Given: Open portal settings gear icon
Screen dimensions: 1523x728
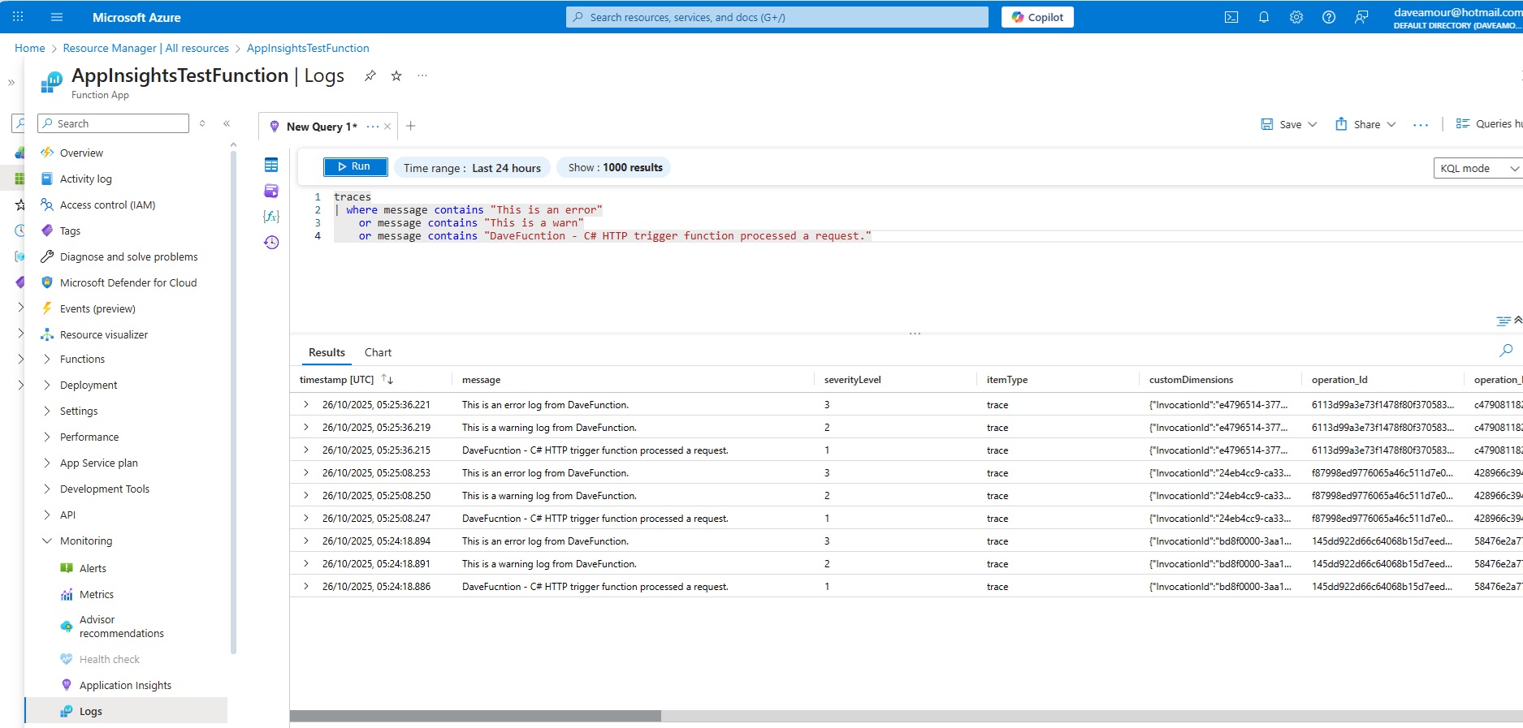Looking at the screenshot, I should pyautogui.click(x=1296, y=17).
